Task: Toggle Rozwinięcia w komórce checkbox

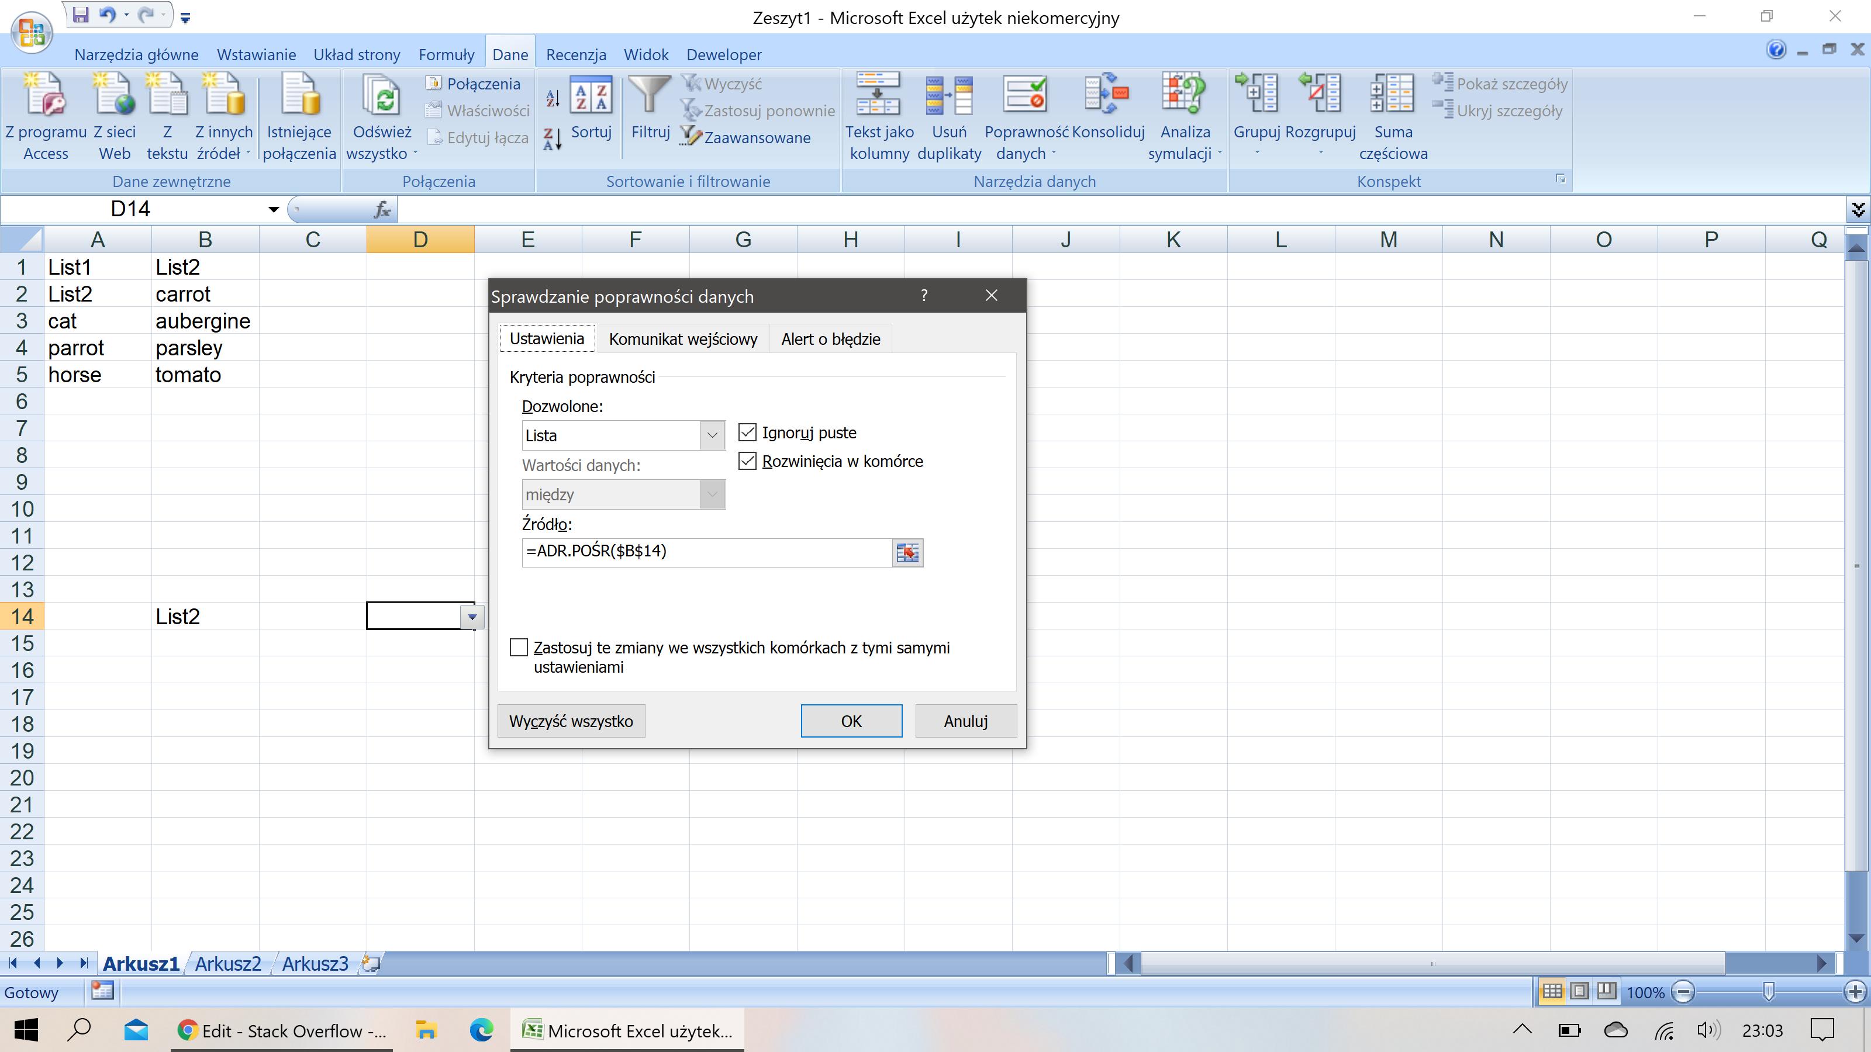Action: tap(747, 461)
